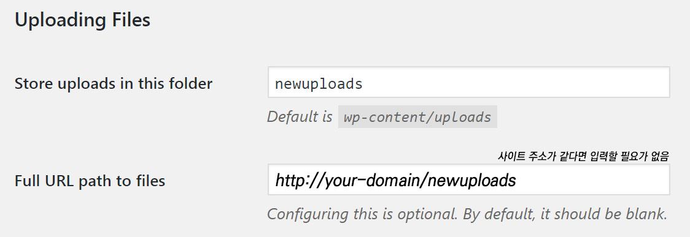This screenshot has height=237, width=690.
Task: Place cursor on newuploads text in folder field
Action: 319,84
